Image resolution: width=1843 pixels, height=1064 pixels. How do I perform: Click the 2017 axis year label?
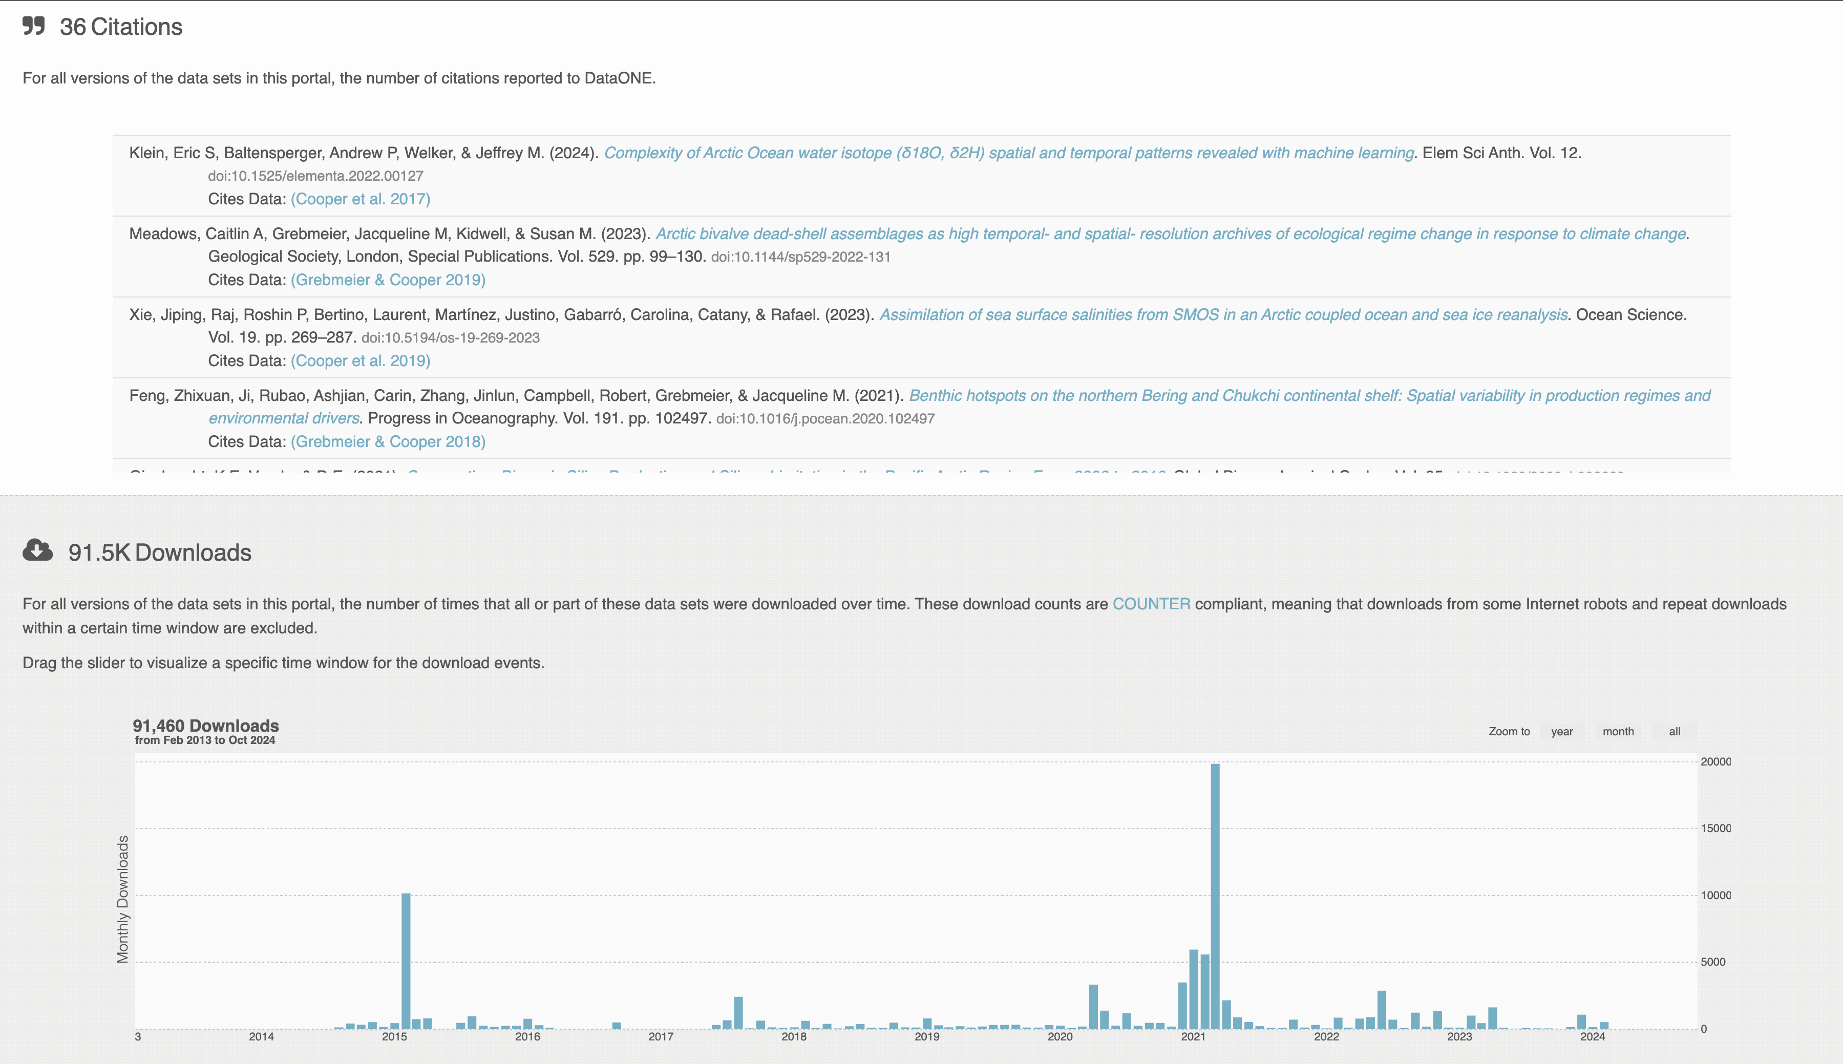661,1036
